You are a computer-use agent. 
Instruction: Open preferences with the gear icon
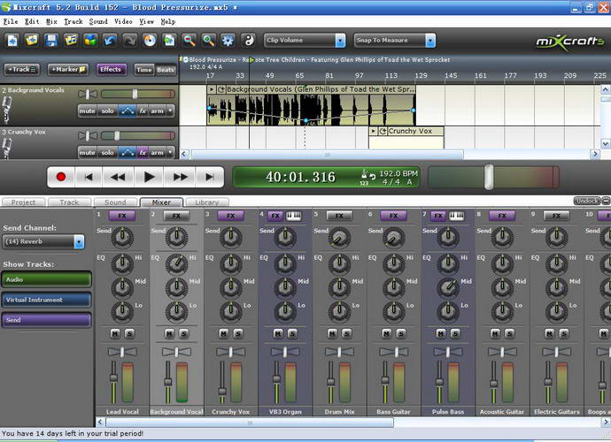228,41
